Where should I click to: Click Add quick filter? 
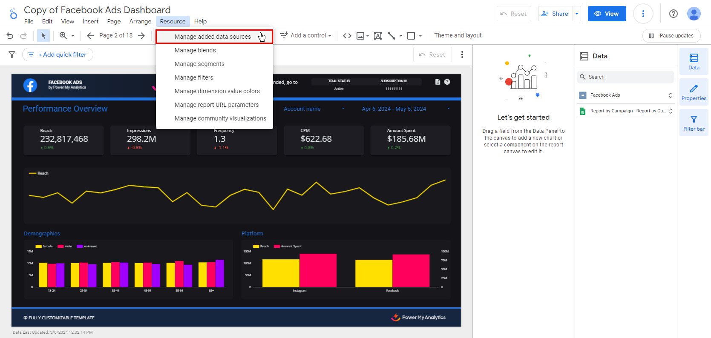[x=58, y=54]
